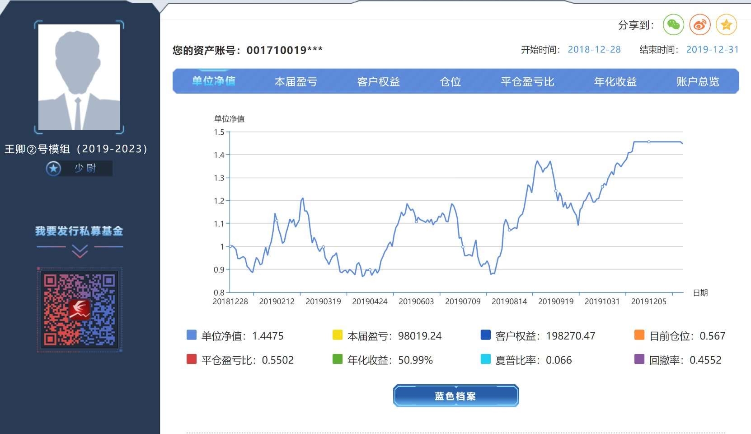Click the end date 2019-12-31

[x=713, y=50]
